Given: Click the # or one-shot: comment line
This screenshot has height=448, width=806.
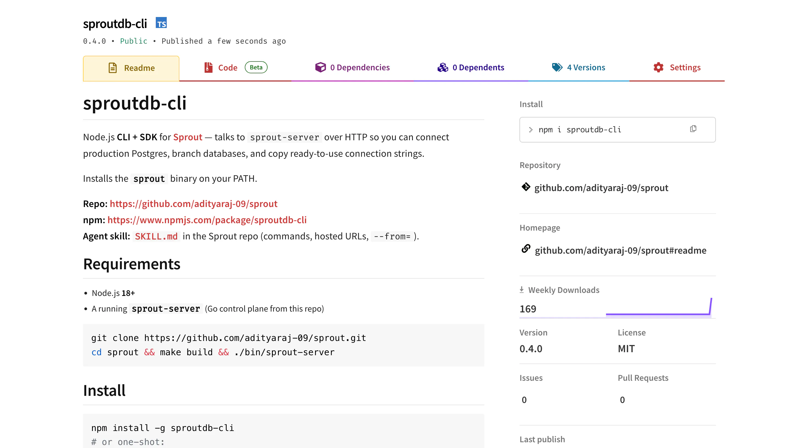Looking at the screenshot, I should (128, 442).
